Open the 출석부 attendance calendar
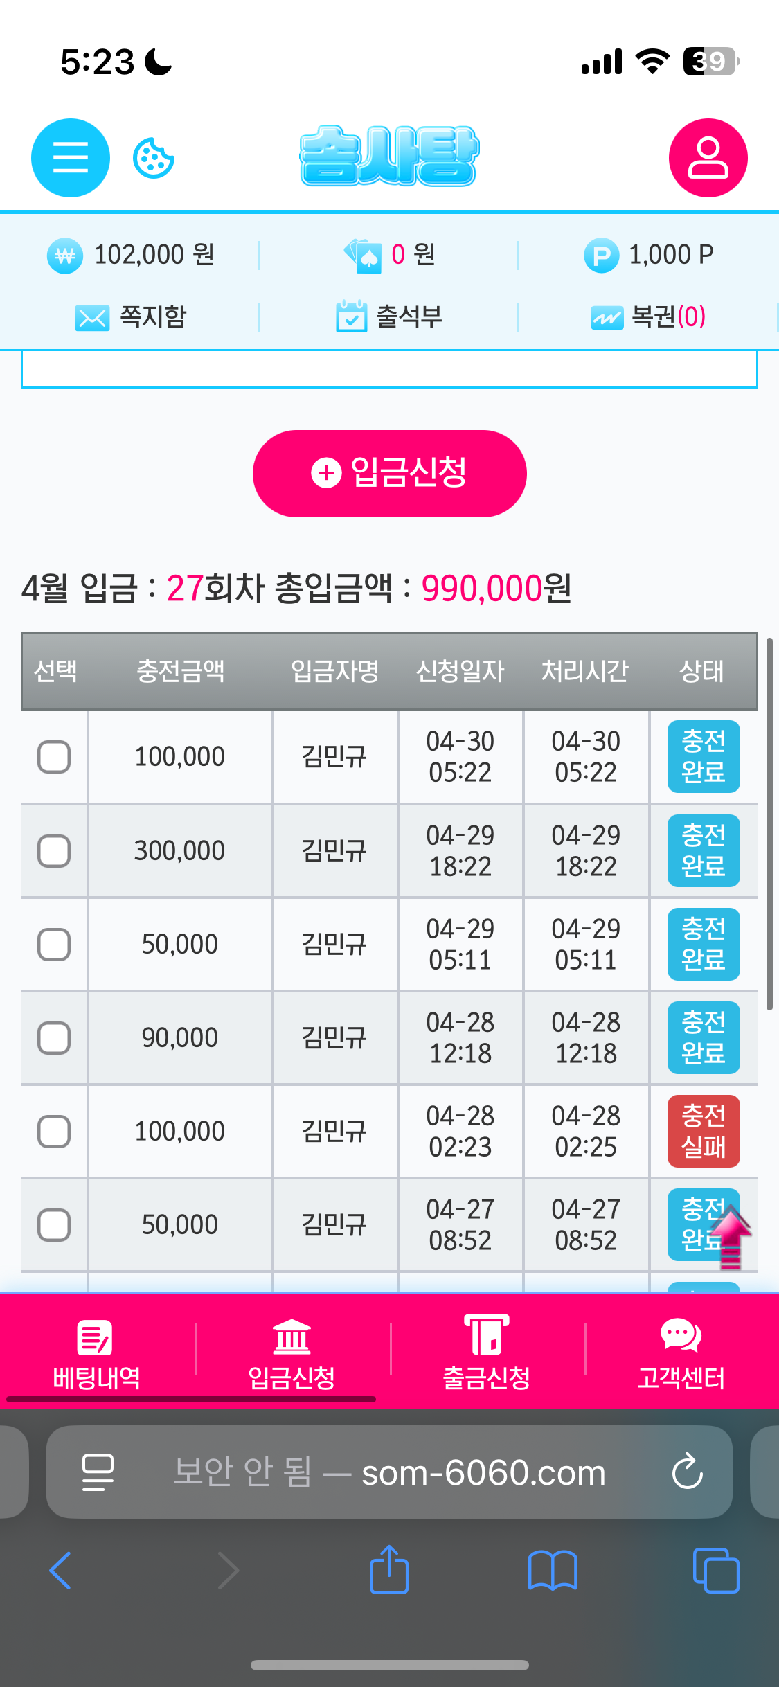 click(x=389, y=317)
